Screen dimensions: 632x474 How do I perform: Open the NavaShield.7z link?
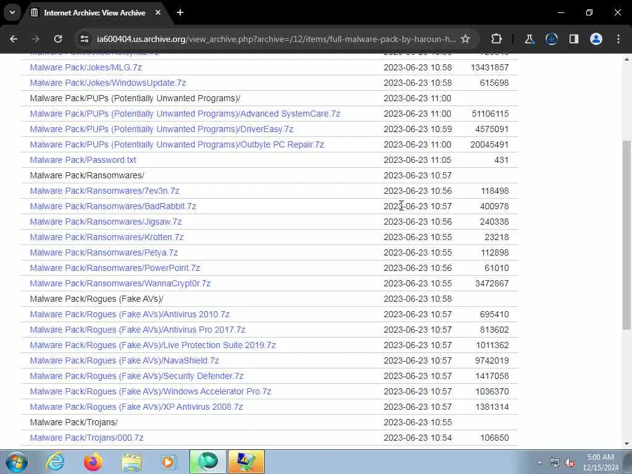pos(125,360)
